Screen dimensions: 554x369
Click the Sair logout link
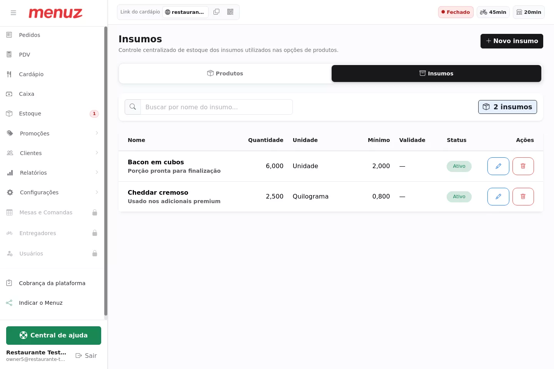click(86, 356)
